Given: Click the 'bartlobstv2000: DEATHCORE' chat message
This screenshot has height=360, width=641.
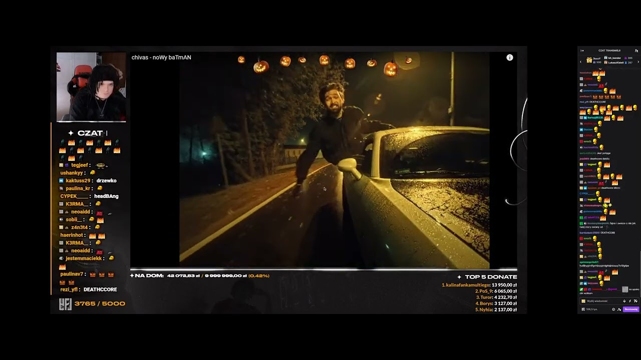Looking at the screenshot, I should point(597,232).
